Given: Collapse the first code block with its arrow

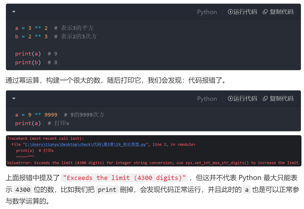Looking at the screenshot, I should tap(14, 12).
